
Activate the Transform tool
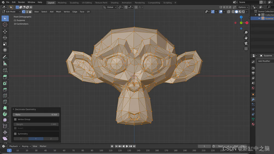[5, 50]
